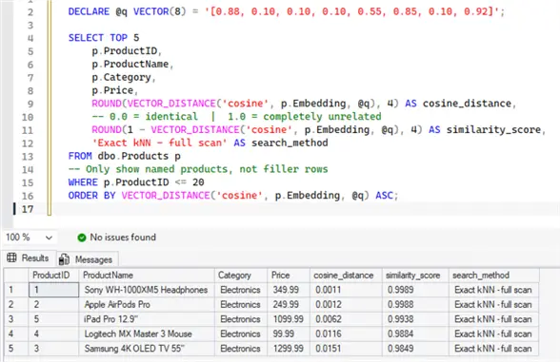Click the Apple AirPods Pro cell
Screen dimensions: 560x362
point(147,305)
